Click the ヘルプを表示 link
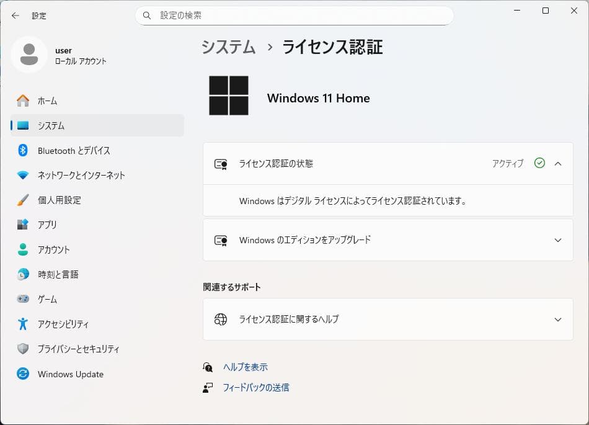This screenshot has height=425, width=589. [246, 367]
